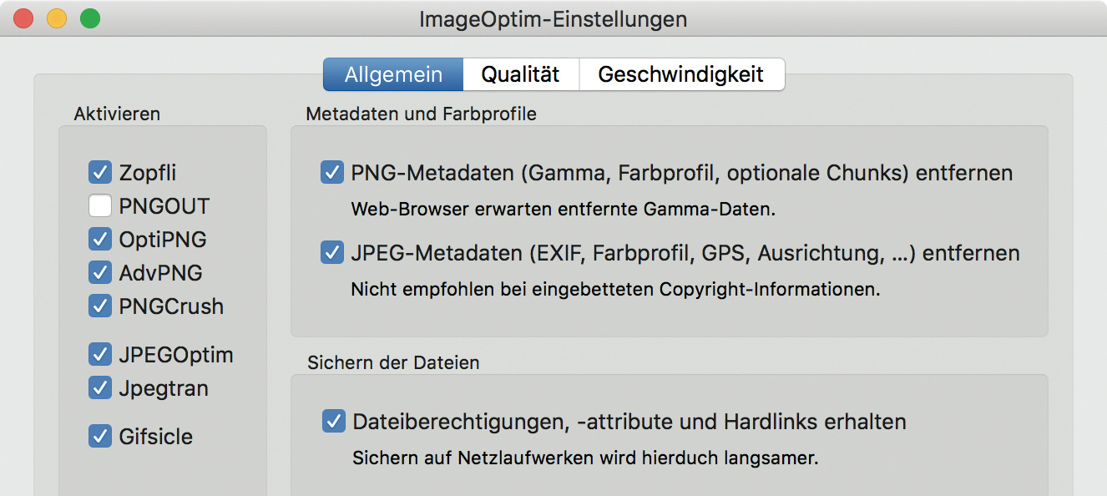The image size is (1107, 496).
Task: Toggle Dateiberechtigungen erhalten checkbox
Action: (334, 422)
